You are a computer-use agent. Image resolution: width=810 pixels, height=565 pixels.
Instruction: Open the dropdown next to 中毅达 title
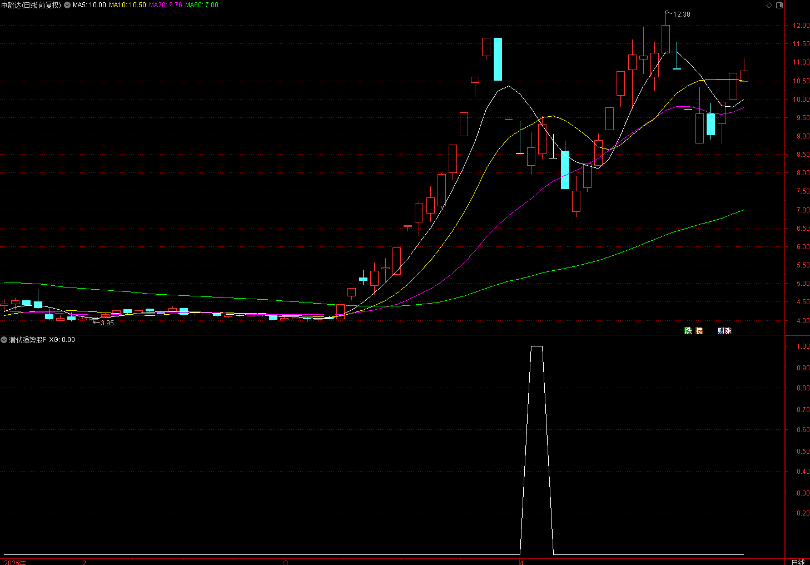pyautogui.click(x=67, y=5)
